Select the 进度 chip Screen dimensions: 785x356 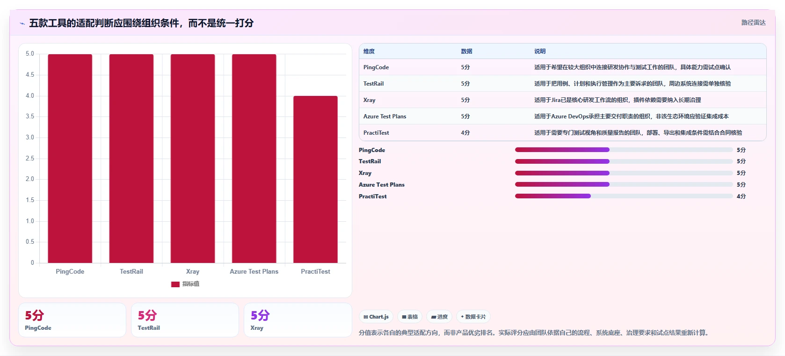click(439, 317)
